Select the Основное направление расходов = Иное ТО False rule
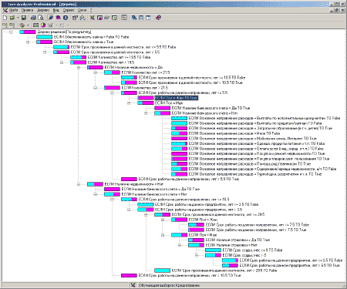Screen dimensions: 347x289 (234, 133)
